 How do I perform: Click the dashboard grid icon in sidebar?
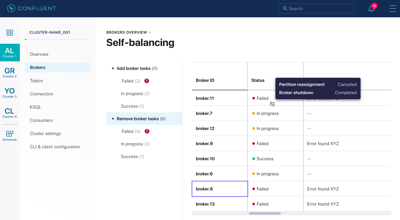tap(10, 32)
